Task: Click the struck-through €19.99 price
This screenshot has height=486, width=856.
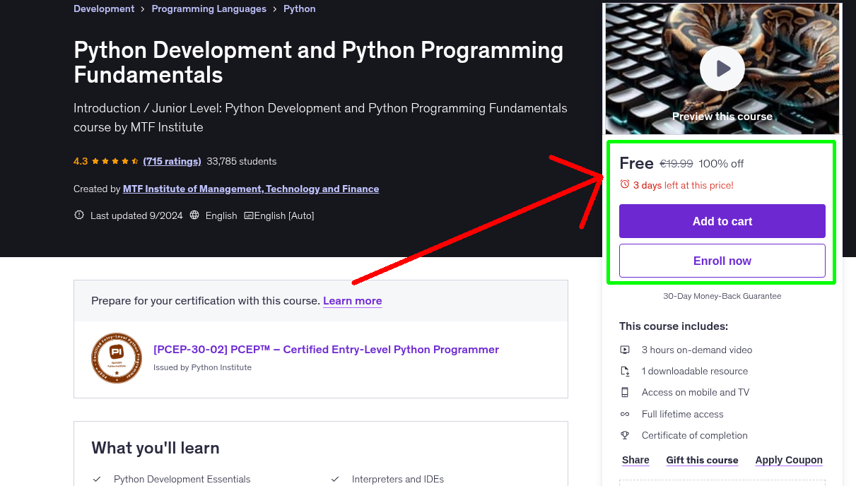Action: coord(676,163)
